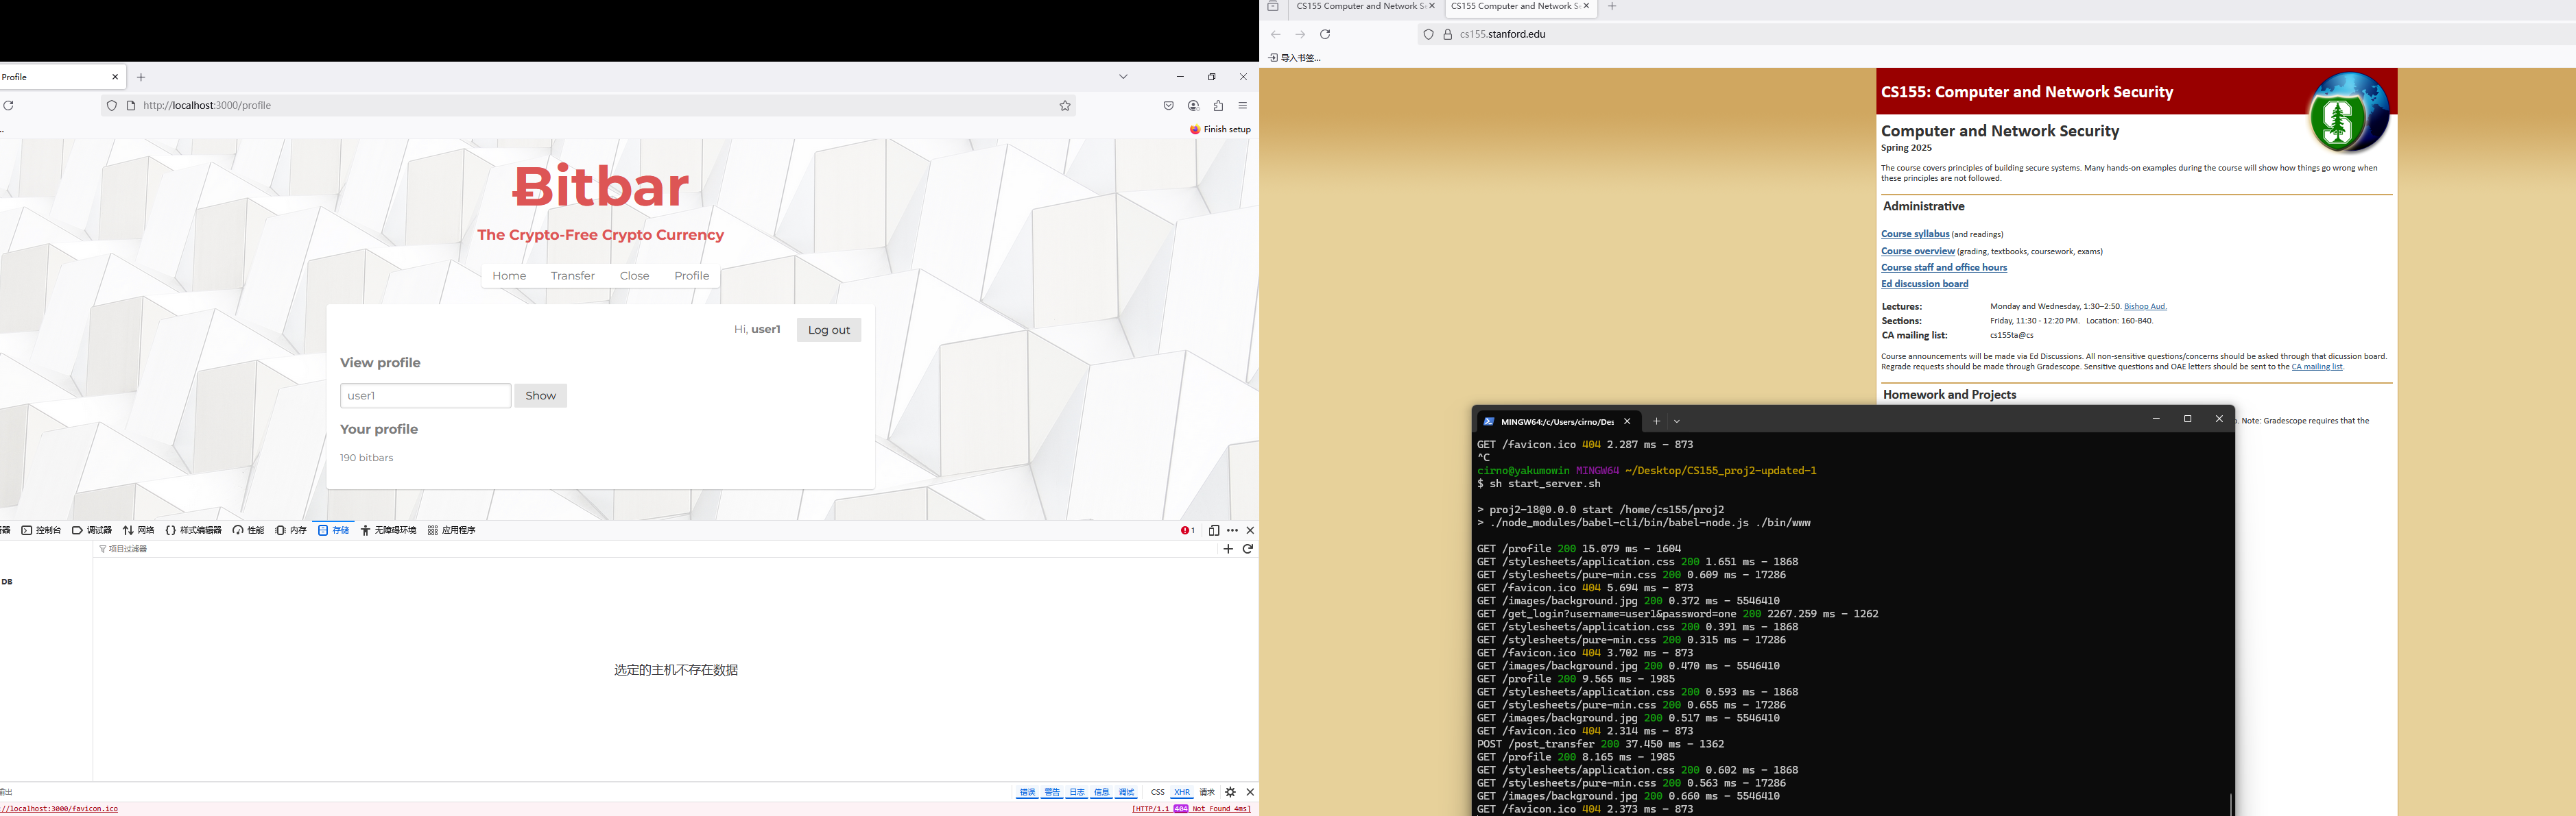This screenshot has height=816, width=2576.
Task: Click lock icon beside cs155.stanford.edu
Action: click(1447, 34)
